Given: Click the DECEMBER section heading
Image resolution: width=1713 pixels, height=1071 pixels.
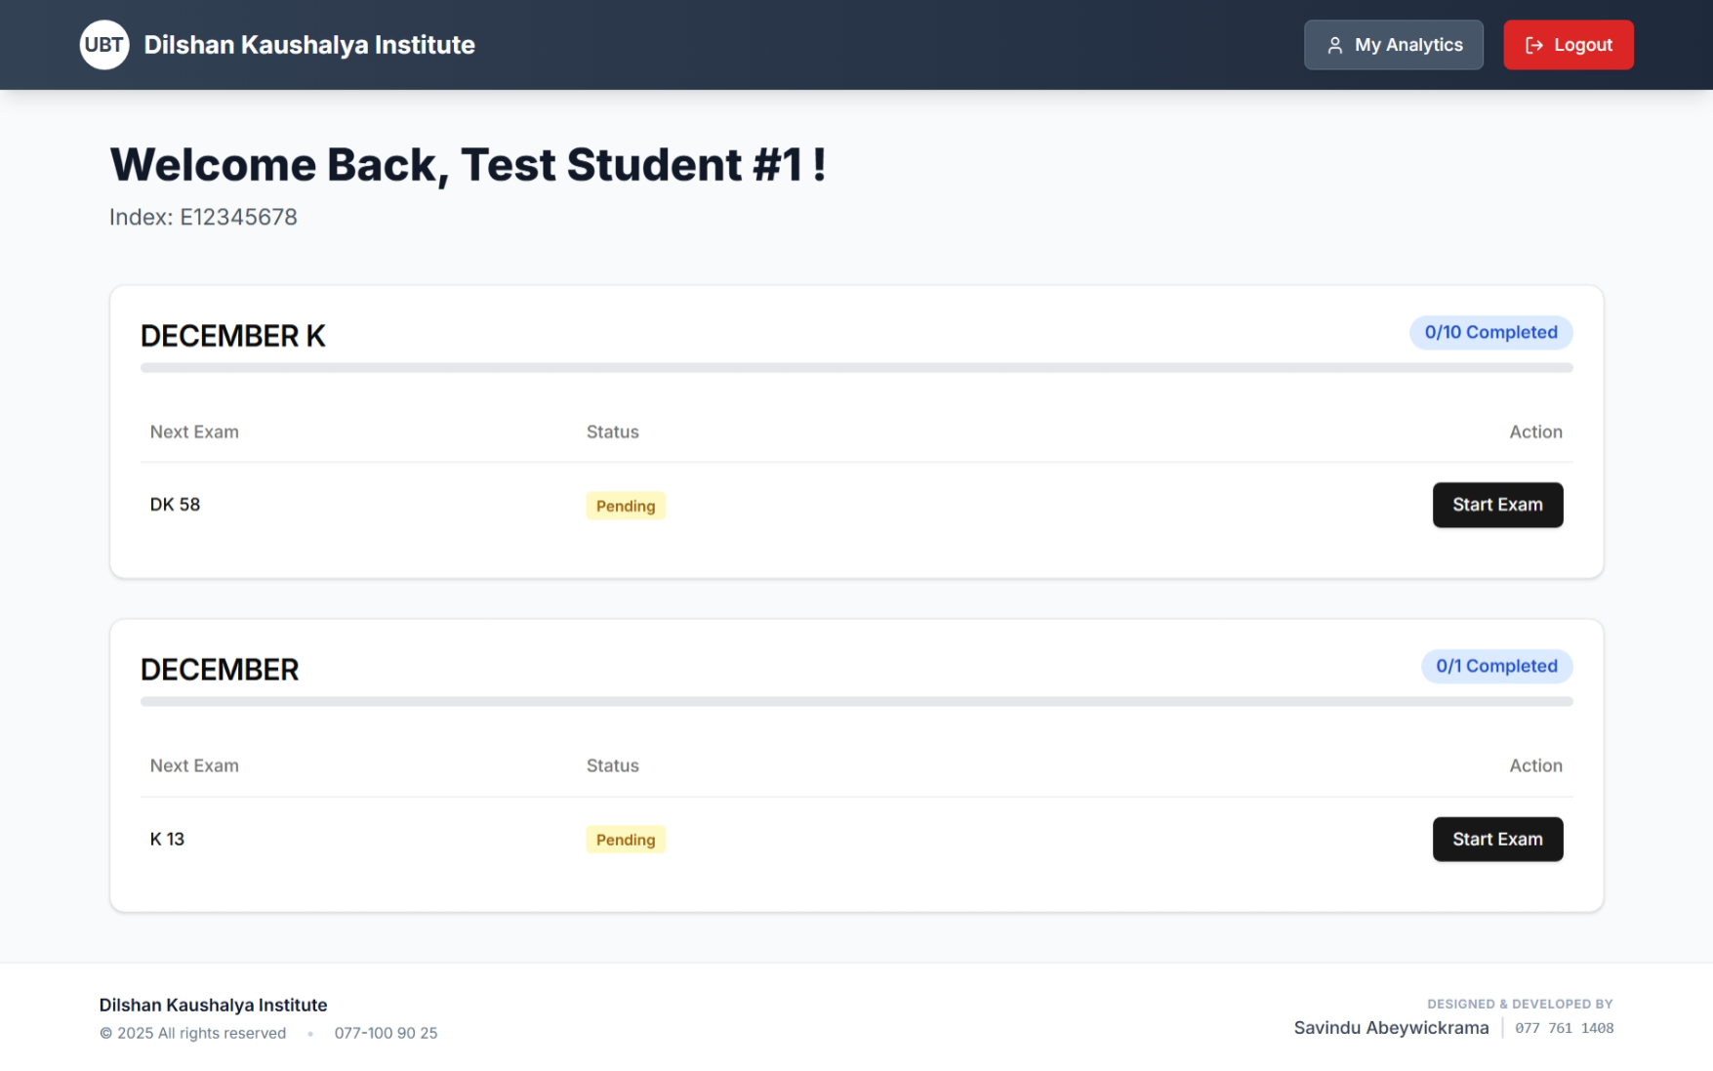Looking at the screenshot, I should pos(221,669).
